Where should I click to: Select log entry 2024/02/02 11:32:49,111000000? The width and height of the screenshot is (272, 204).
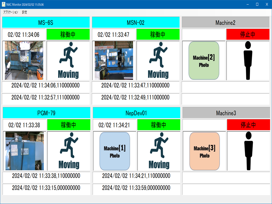tap(136, 99)
